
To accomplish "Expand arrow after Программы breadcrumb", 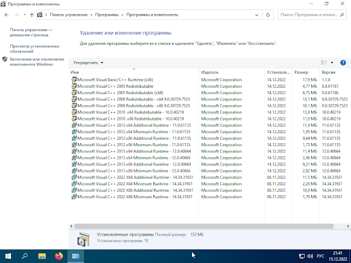I will click(122, 15).
